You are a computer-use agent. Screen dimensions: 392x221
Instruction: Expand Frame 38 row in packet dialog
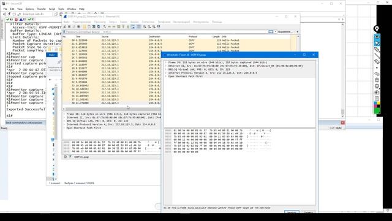click(x=166, y=63)
